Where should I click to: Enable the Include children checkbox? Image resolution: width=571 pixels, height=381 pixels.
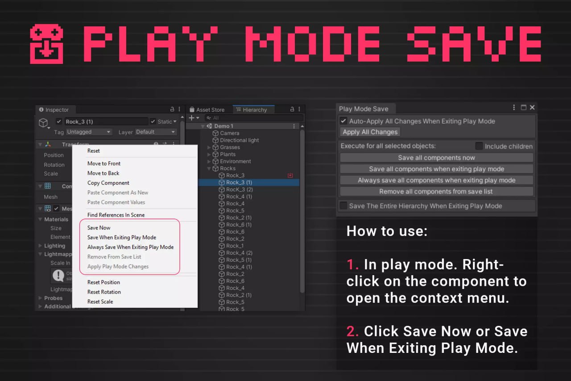[x=480, y=146]
